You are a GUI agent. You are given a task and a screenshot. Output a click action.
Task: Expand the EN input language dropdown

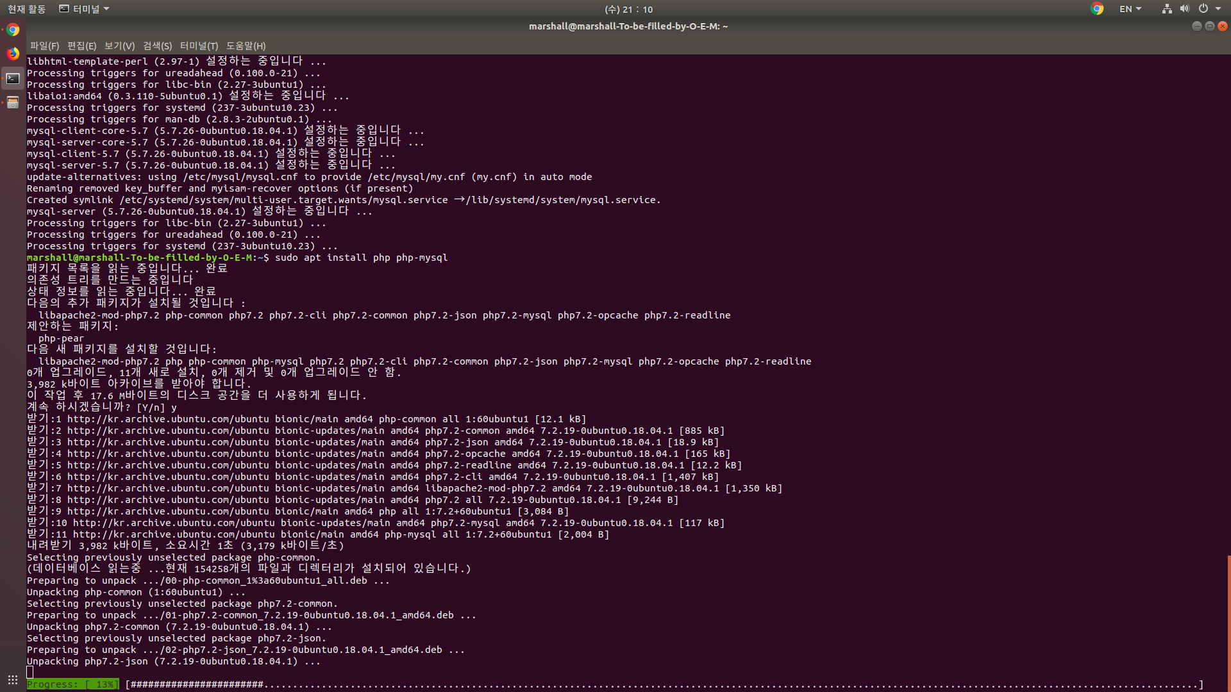click(1130, 9)
